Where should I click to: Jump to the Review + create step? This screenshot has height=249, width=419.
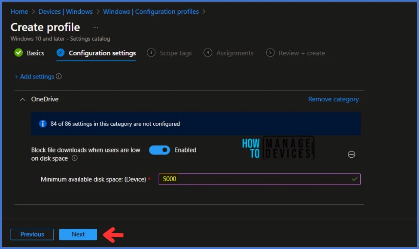302,53
